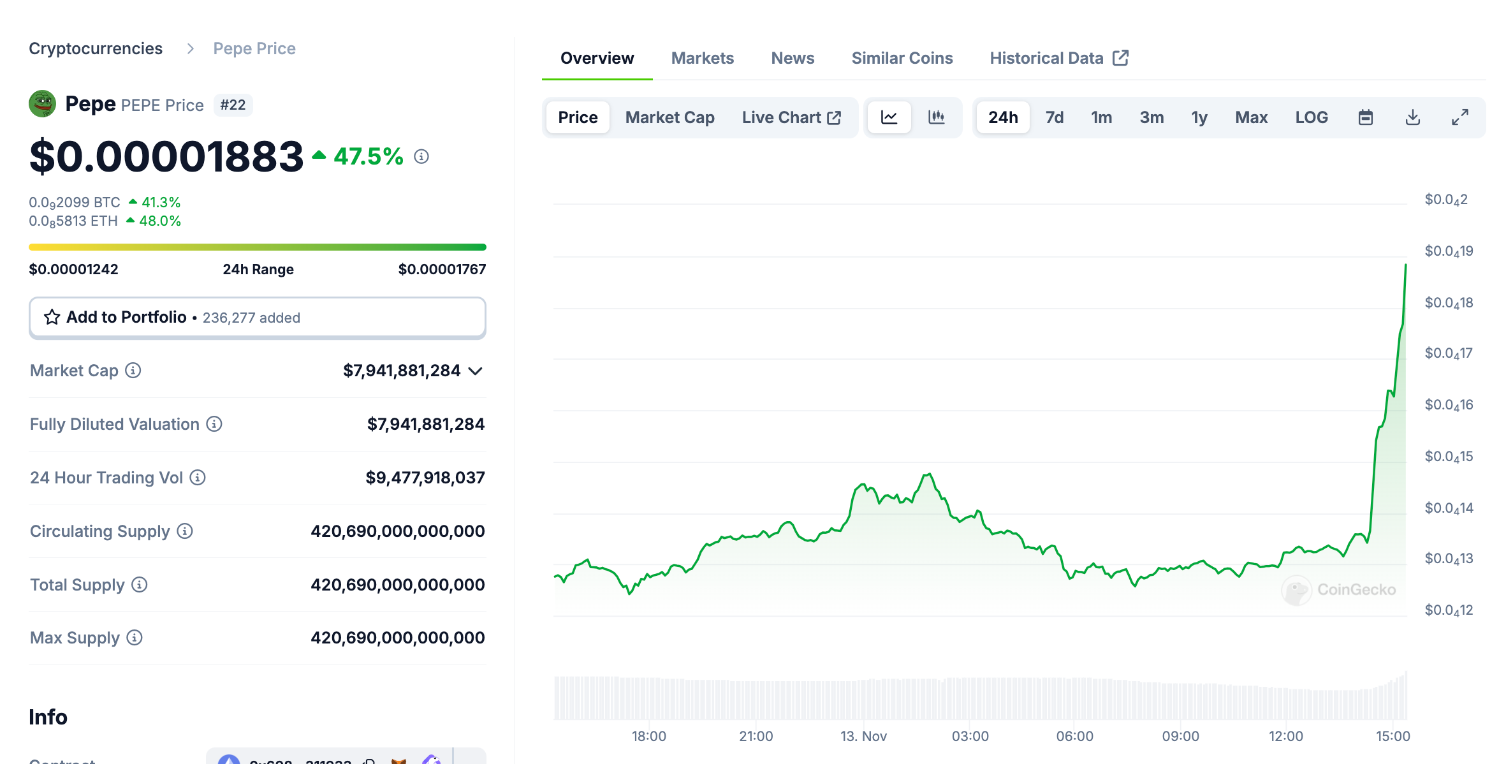Click the BTC price 0.0₉2099 BTC
This screenshot has width=1506, height=764.
tap(75, 202)
